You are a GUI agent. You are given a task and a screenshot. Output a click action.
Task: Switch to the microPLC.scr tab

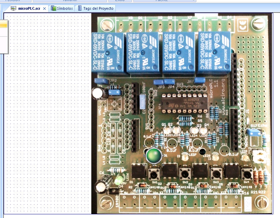29,8
